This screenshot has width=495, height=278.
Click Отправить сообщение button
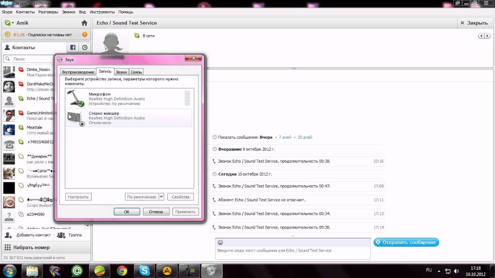[406, 242]
